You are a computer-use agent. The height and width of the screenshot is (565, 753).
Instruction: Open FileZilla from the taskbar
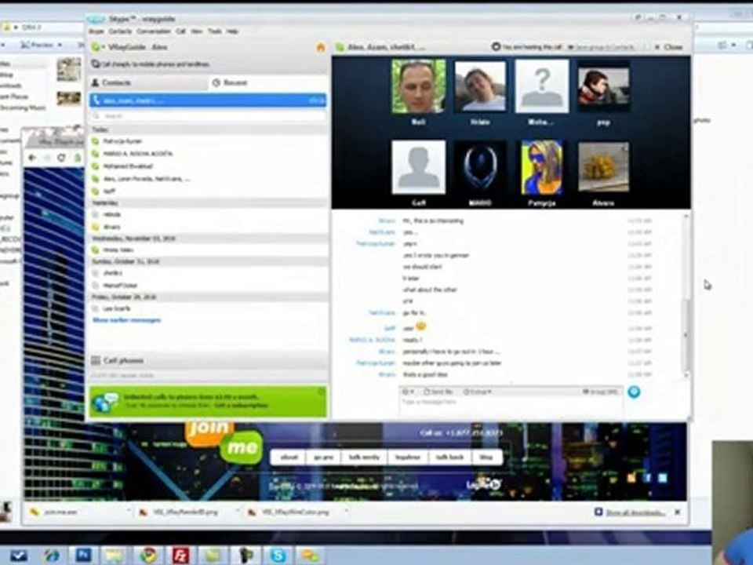click(180, 556)
